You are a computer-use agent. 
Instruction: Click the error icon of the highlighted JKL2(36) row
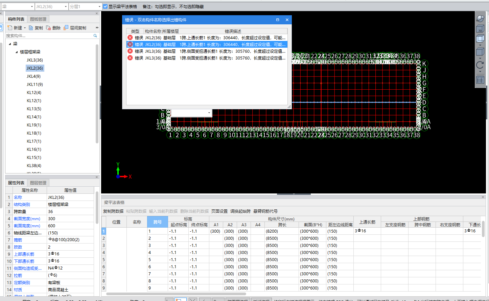130,44
